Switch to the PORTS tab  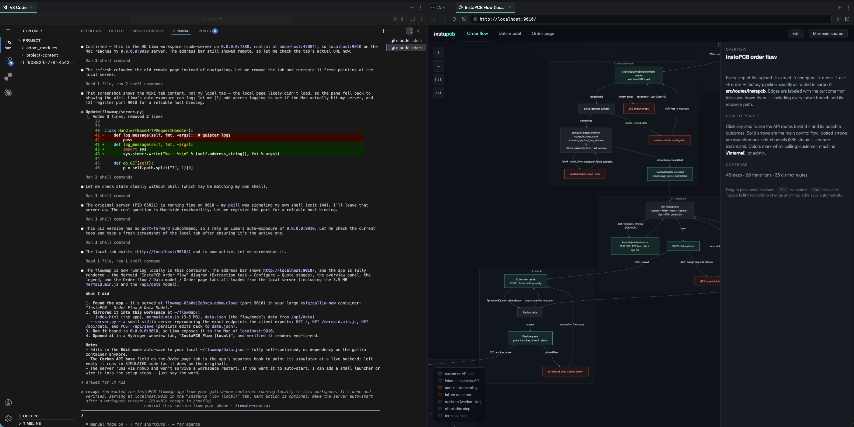208,31
